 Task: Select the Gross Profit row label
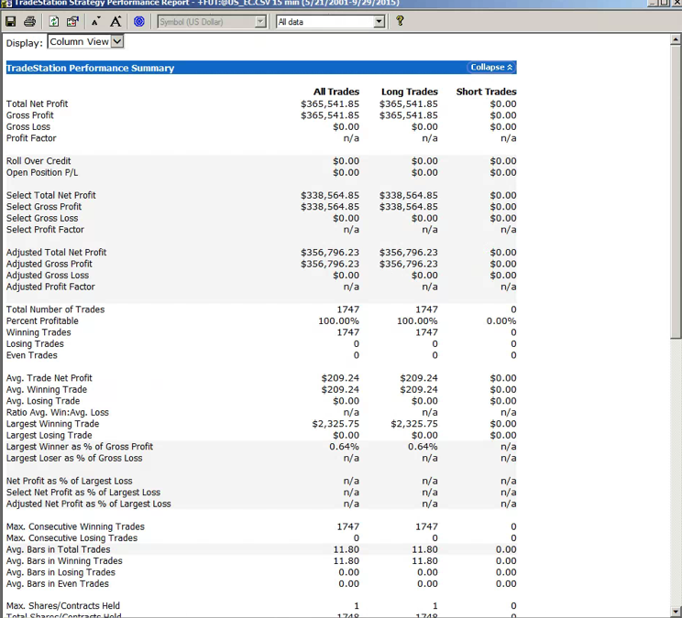[x=29, y=115]
